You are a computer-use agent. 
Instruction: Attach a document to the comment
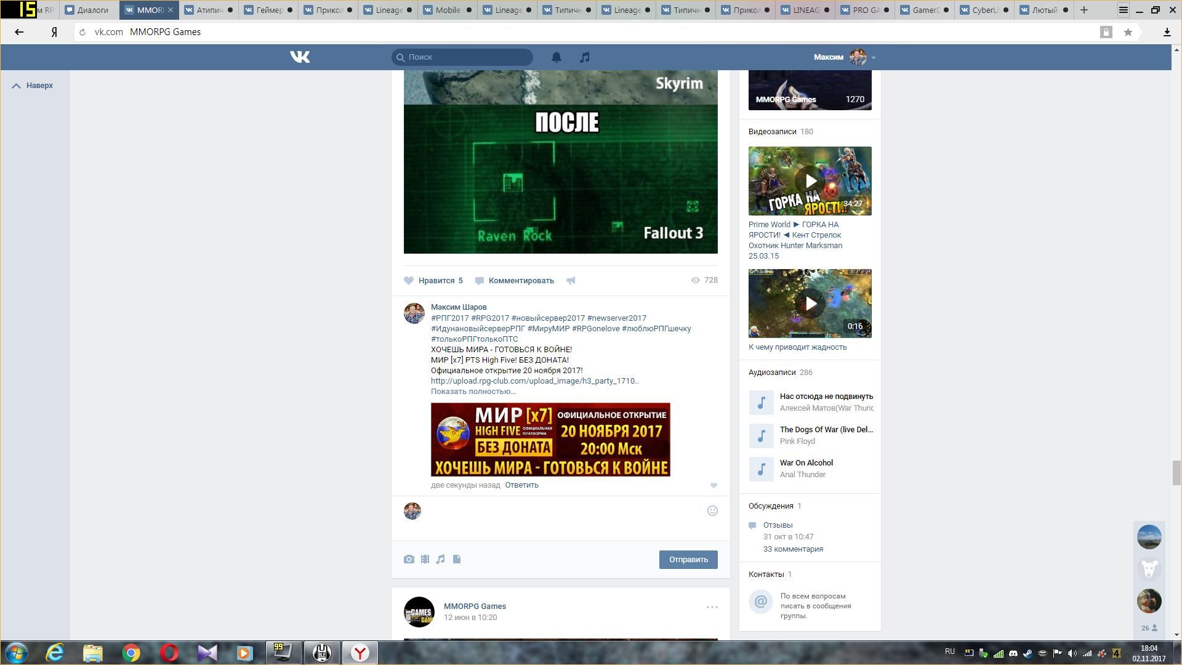point(457,559)
